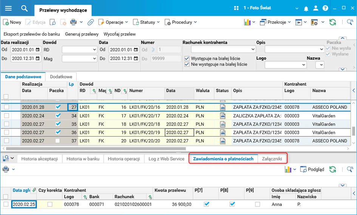The width and height of the screenshot is (357, 215).
Task: Toggle Paczka checkbox for row Lp 37
Action: [x=58, y=141]
